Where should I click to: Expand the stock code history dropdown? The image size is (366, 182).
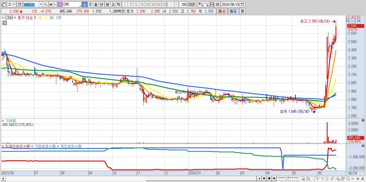click(41, 4)
